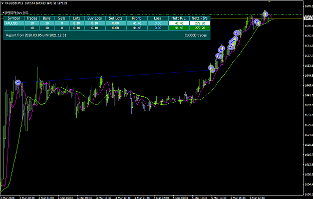Click the Buys column header
The height and width of the screenshot is (199, 313).
click(47, 18)
